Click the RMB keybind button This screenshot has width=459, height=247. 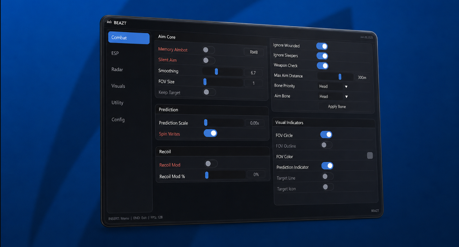(254, 52)
